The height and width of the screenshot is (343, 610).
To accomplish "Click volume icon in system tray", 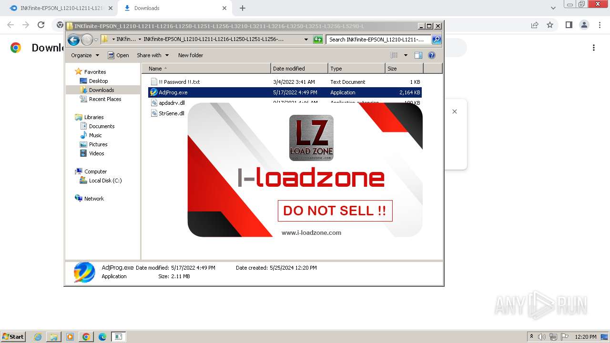I will tap(542, 337).
